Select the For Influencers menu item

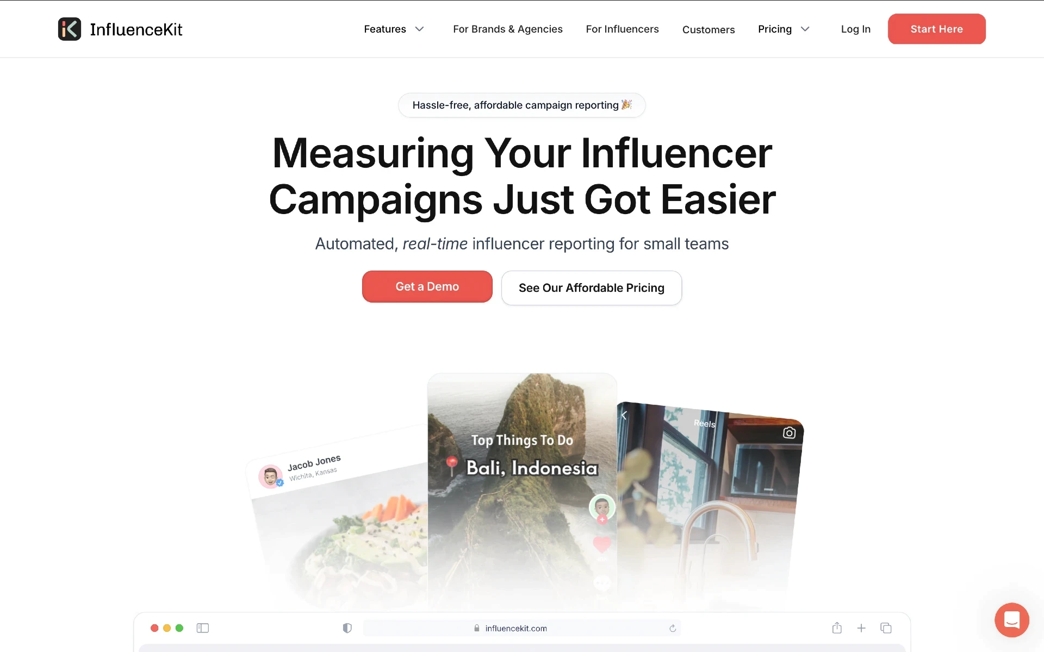coord(623,29)
